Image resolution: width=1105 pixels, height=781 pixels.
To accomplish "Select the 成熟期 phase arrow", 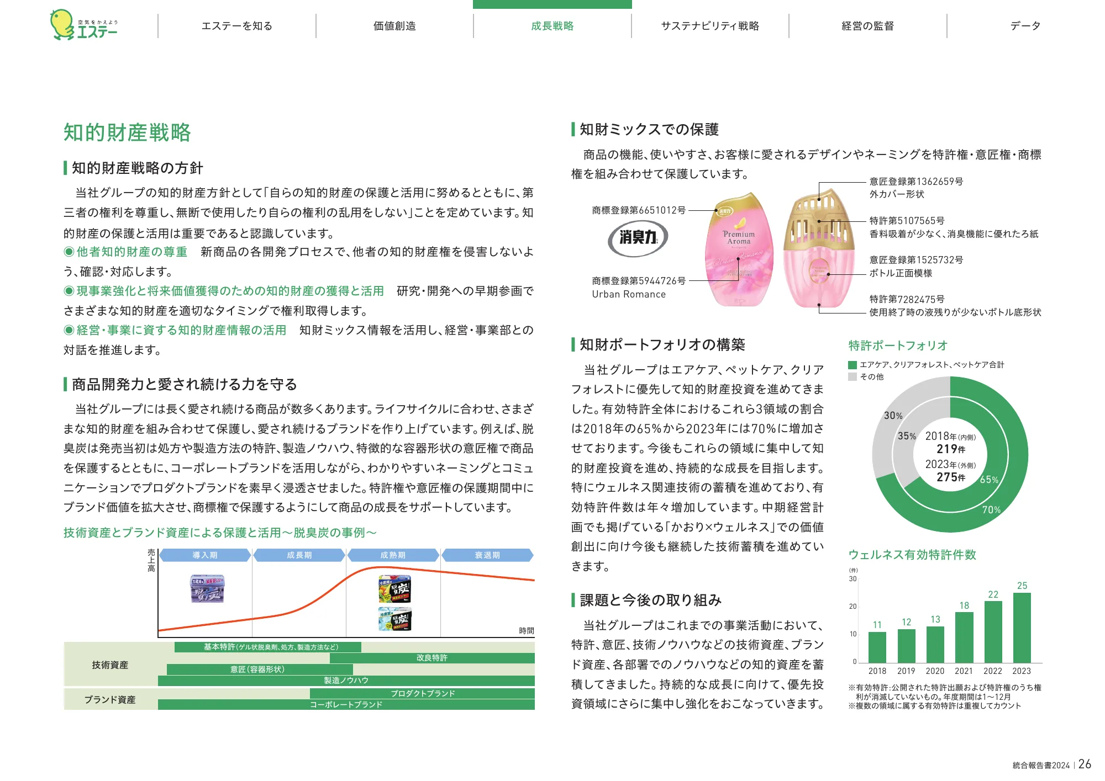I will [393, 555].
